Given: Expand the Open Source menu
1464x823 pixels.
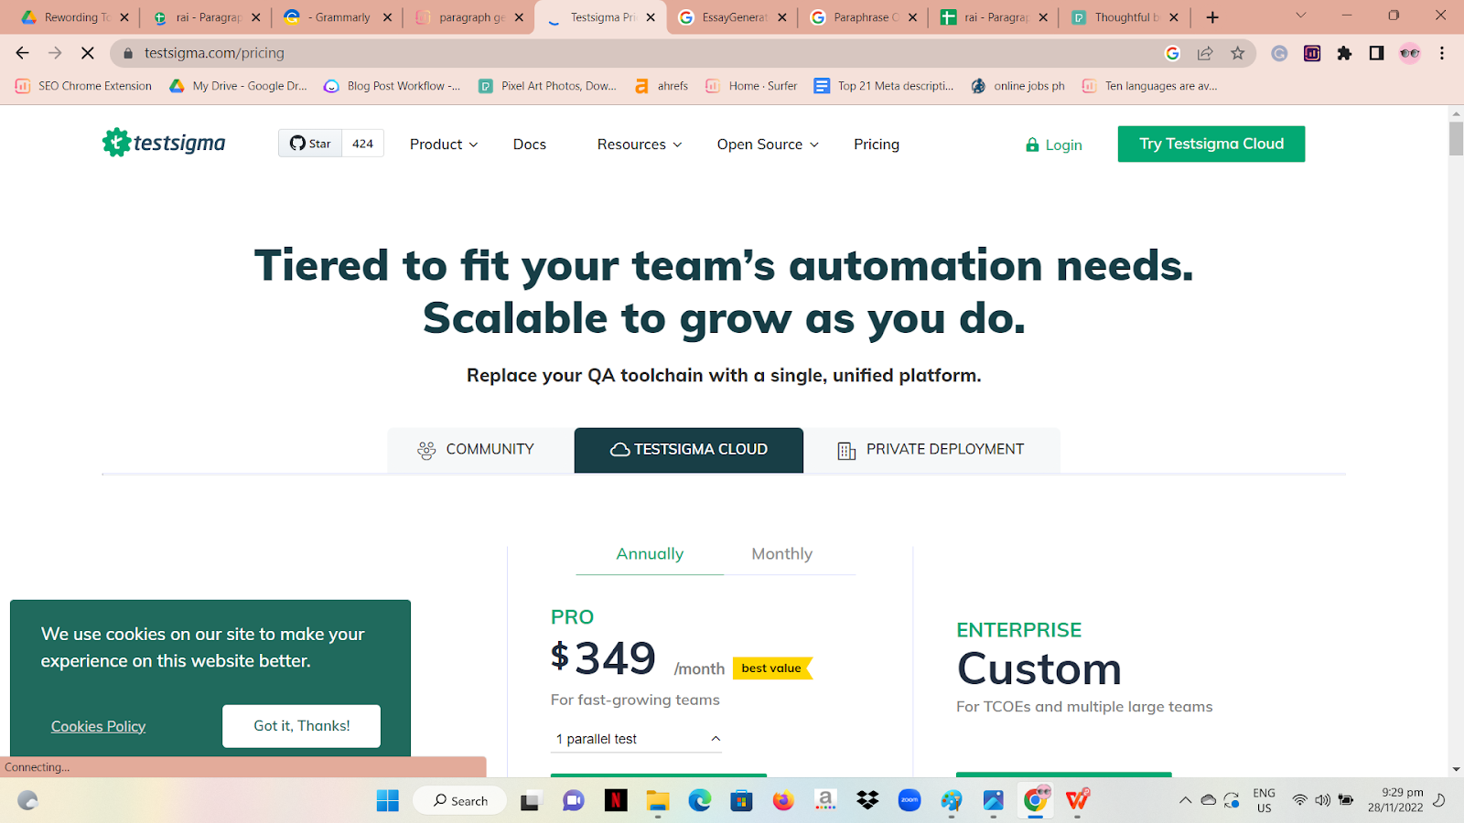Looking at the screenshot, I should pos(768,144).
